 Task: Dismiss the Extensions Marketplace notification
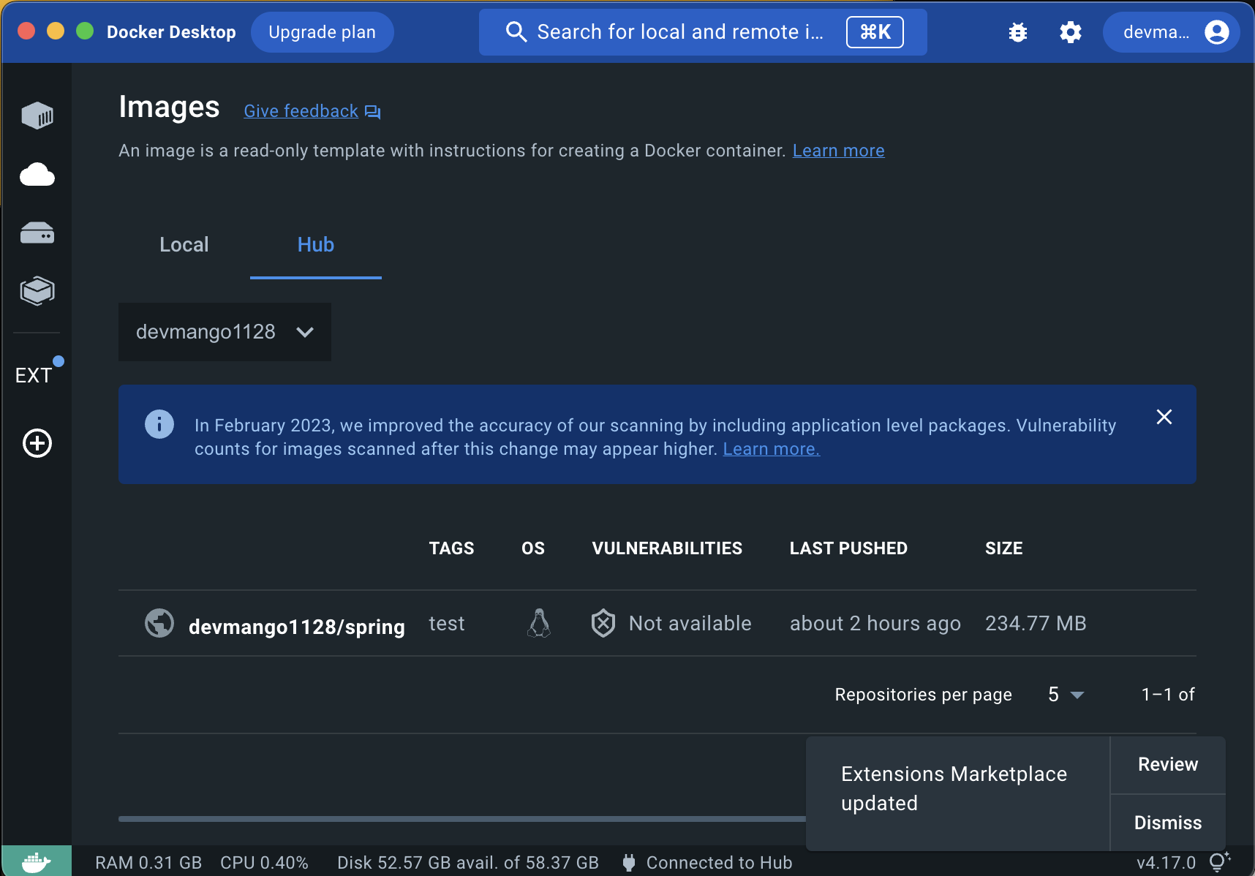coord(1168,823)
